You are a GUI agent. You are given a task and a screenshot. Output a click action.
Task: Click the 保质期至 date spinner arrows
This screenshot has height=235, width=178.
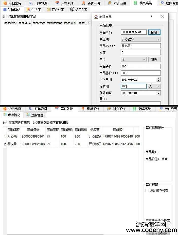[158, 93]
